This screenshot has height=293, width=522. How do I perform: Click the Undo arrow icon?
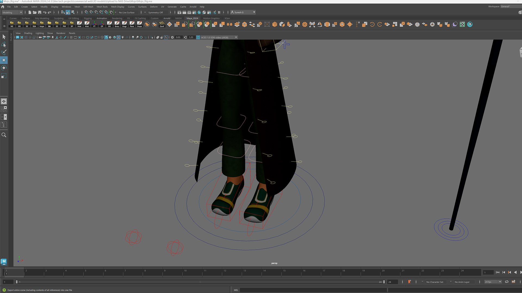point(45,12)
